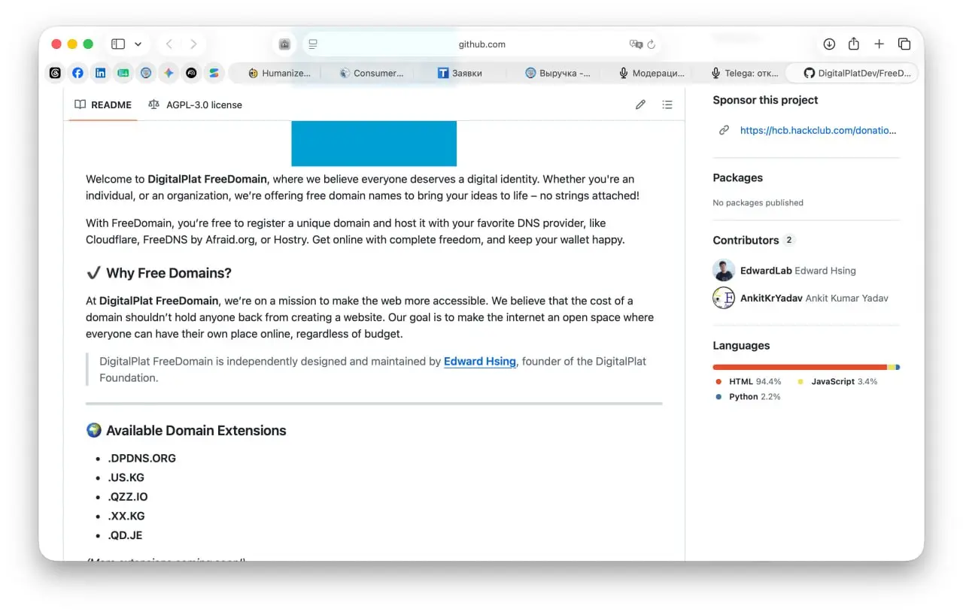Click the .XX.KG list item

pos(126,517)
